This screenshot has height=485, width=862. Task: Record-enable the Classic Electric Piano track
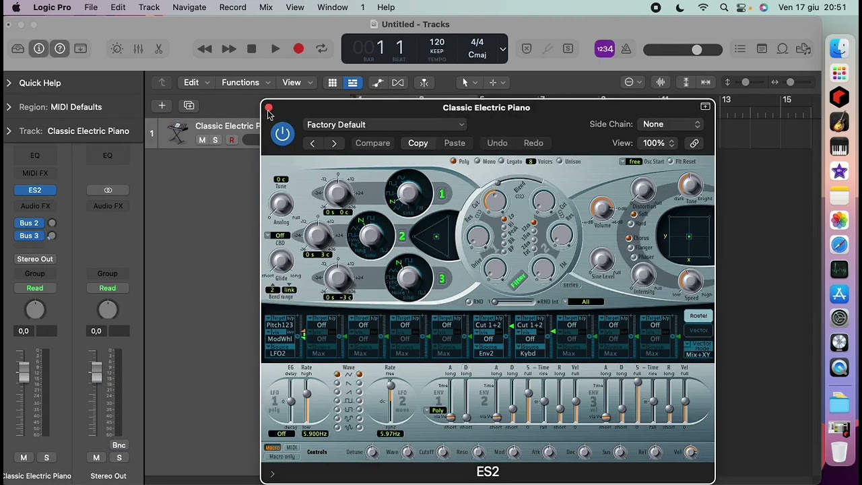point(232,140)
